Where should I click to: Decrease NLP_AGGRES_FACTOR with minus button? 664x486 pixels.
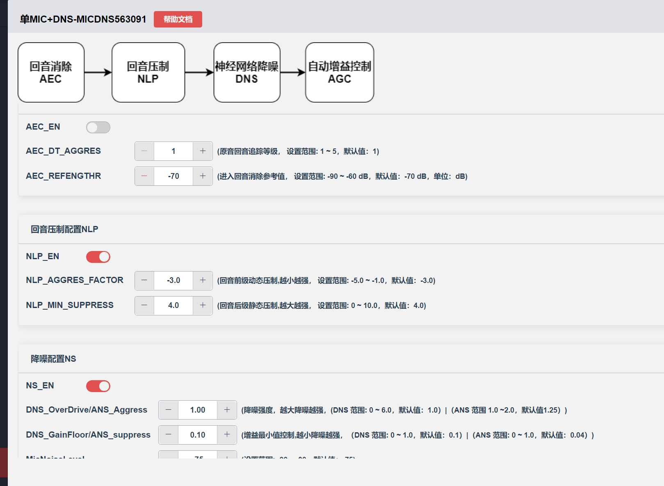pos(144,281)
